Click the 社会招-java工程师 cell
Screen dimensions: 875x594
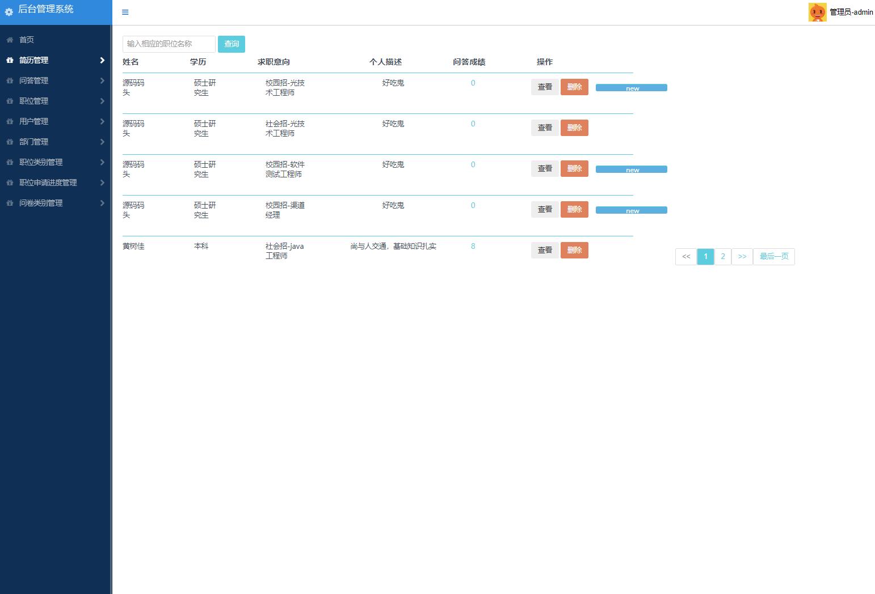pyautogui.click(x=285, y=251)
